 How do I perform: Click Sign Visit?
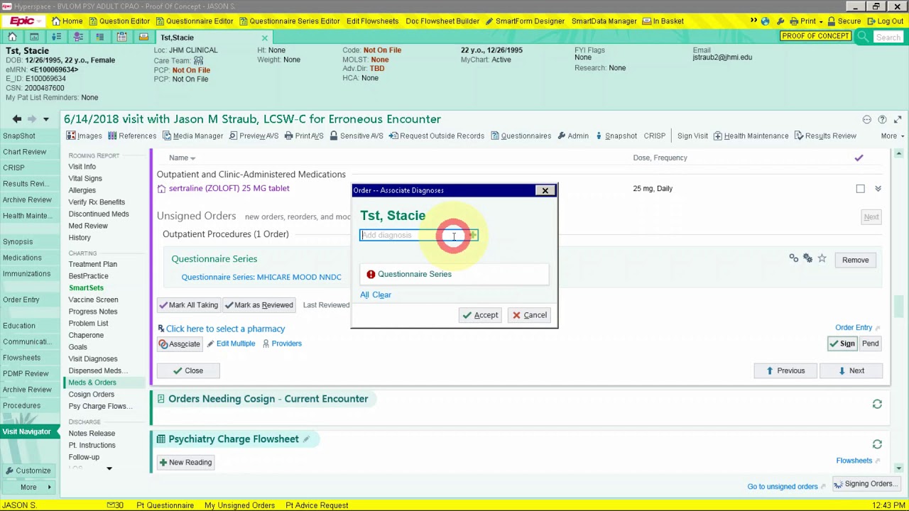pos(692,136)
